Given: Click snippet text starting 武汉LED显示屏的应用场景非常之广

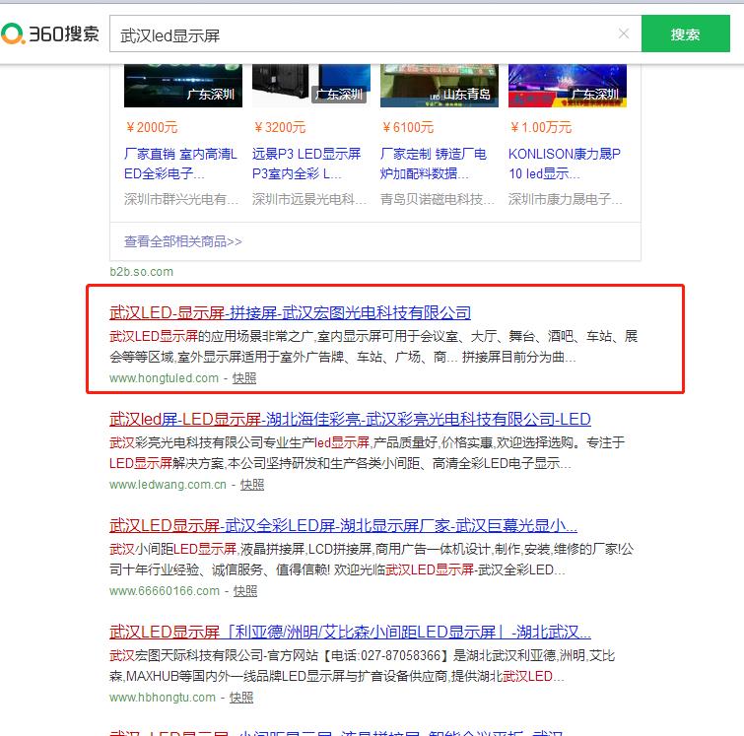Looking at the screenshot, I should 373,347.
